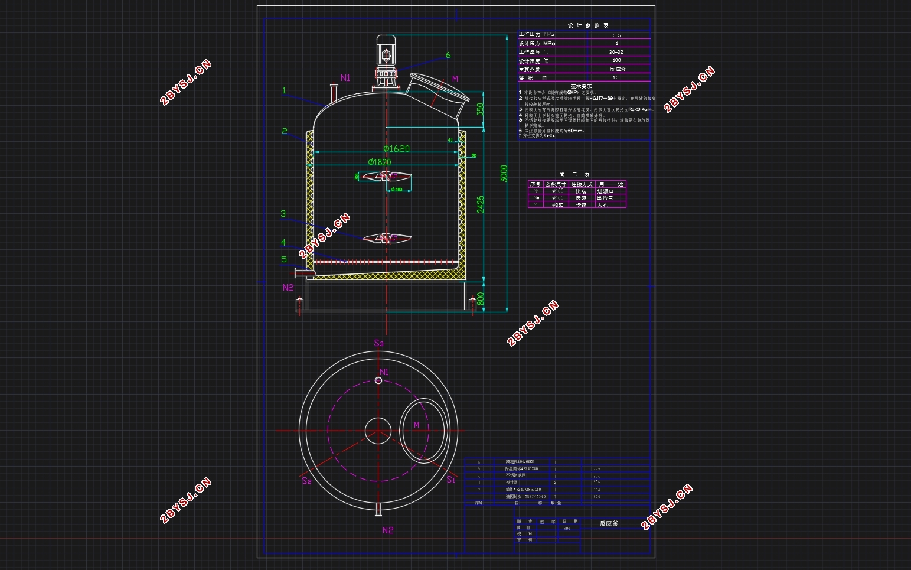
Task: Click the φ1620 diameter dimension
Action: click(396, 148)
